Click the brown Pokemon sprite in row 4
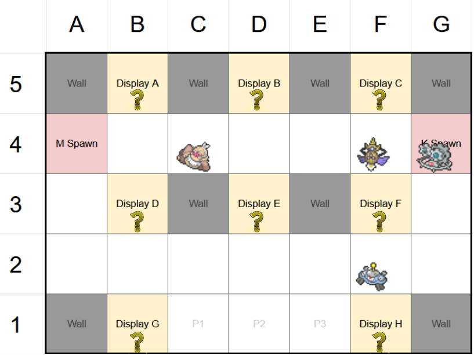 click(193, 155)
